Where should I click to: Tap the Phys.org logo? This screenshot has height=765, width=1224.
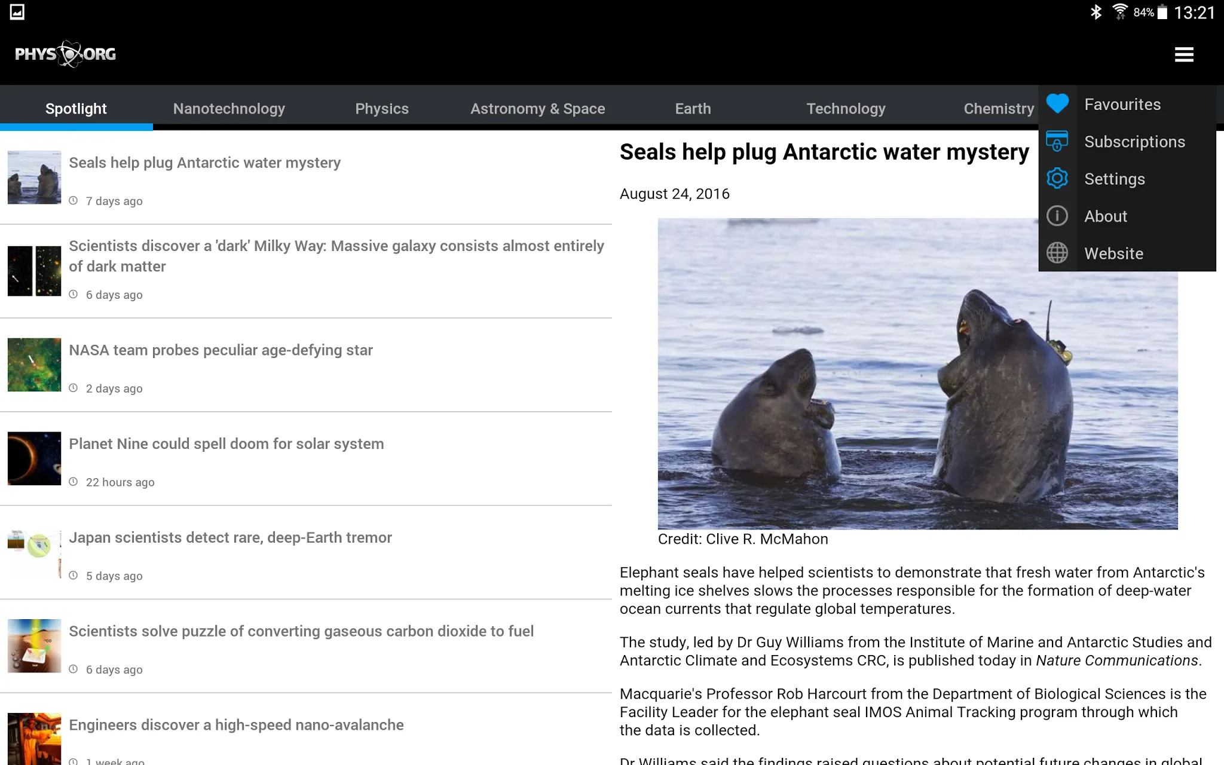pos(65,54)
